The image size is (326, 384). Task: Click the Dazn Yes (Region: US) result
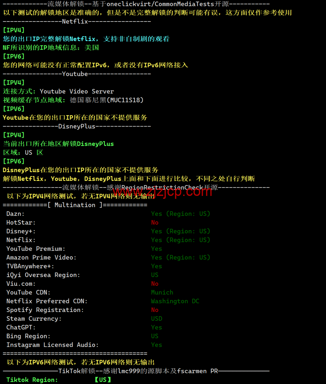pyautogui.click(x=181, y=214)
